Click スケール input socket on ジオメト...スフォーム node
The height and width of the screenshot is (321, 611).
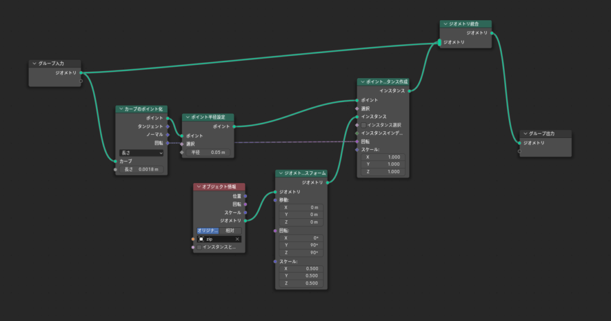tap(275, 262)
